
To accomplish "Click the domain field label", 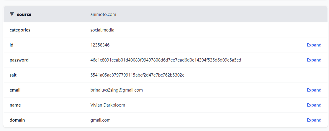I will point(17,120).
